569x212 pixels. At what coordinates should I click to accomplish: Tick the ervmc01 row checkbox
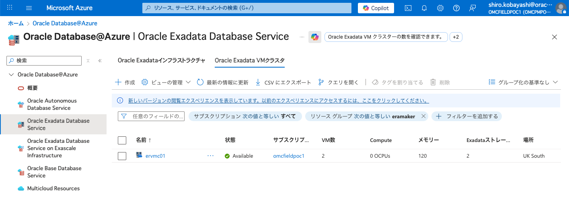(x=122, y=156)
